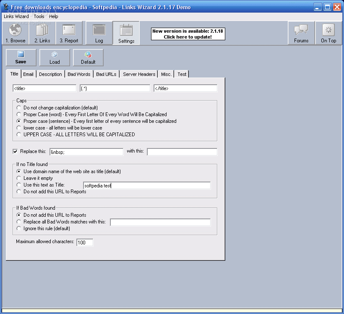The height and width of the screenshot is (314, 344).
Task: Toggle the 'Replace this' checkbox
Action: tap(15, 151)
